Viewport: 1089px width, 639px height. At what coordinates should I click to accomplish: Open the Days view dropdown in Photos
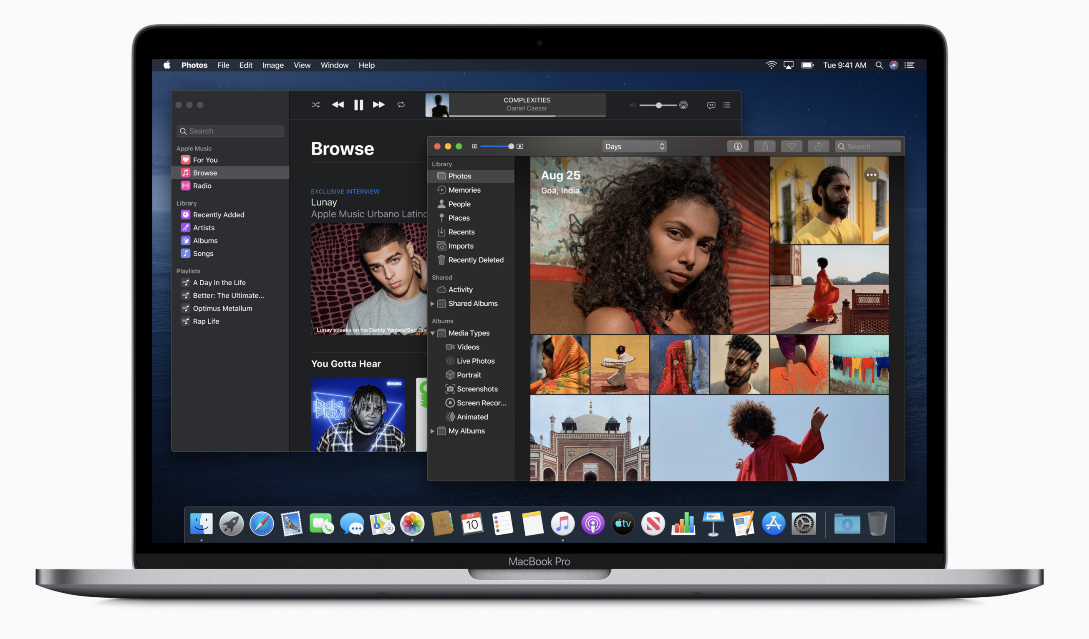(634, 146)
